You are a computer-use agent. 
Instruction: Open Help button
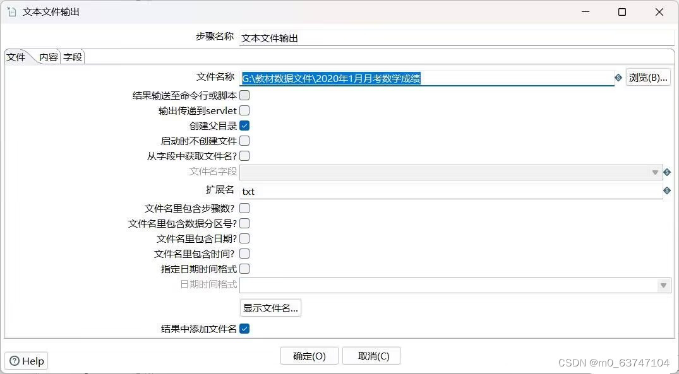point(27,361)
